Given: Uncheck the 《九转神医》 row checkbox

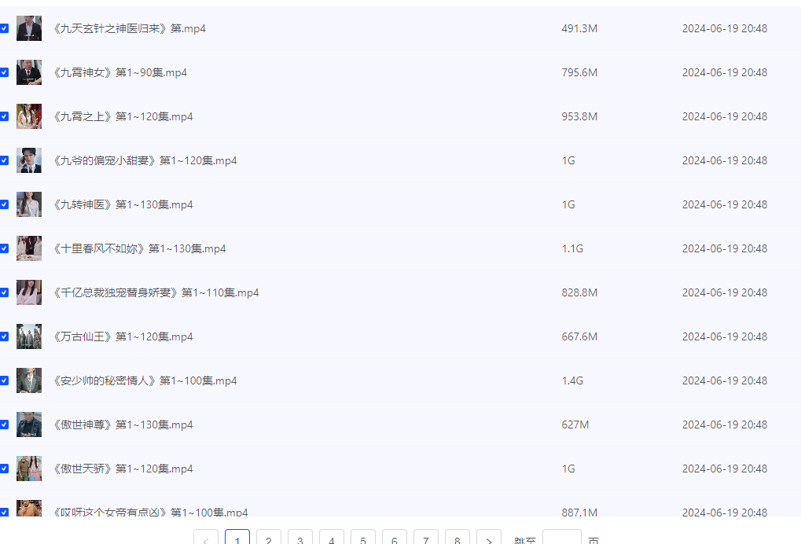Looking at the screenshot, I should click(4, 204).
